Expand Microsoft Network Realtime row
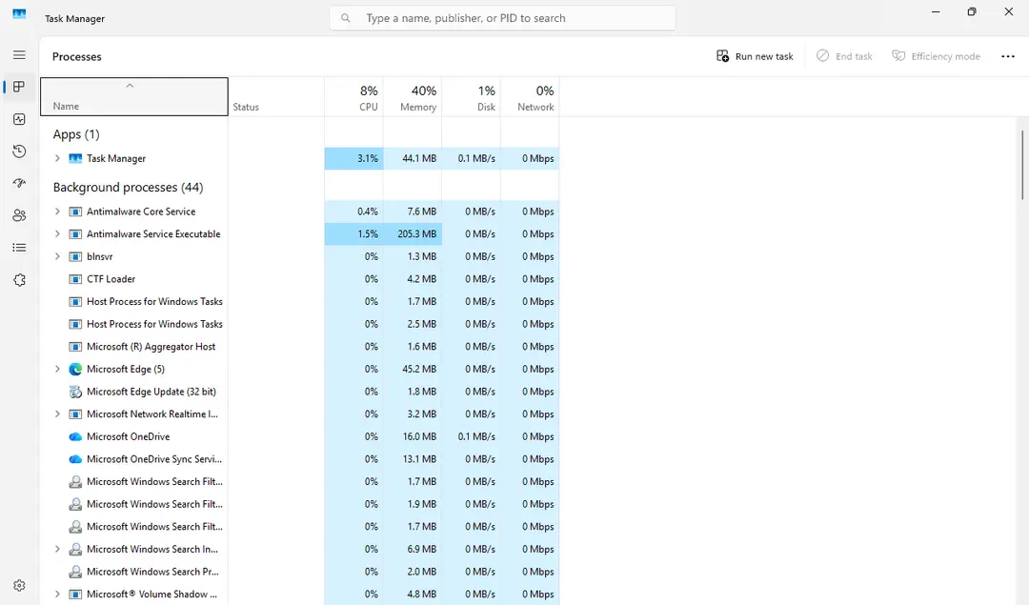 click(57, 414)
